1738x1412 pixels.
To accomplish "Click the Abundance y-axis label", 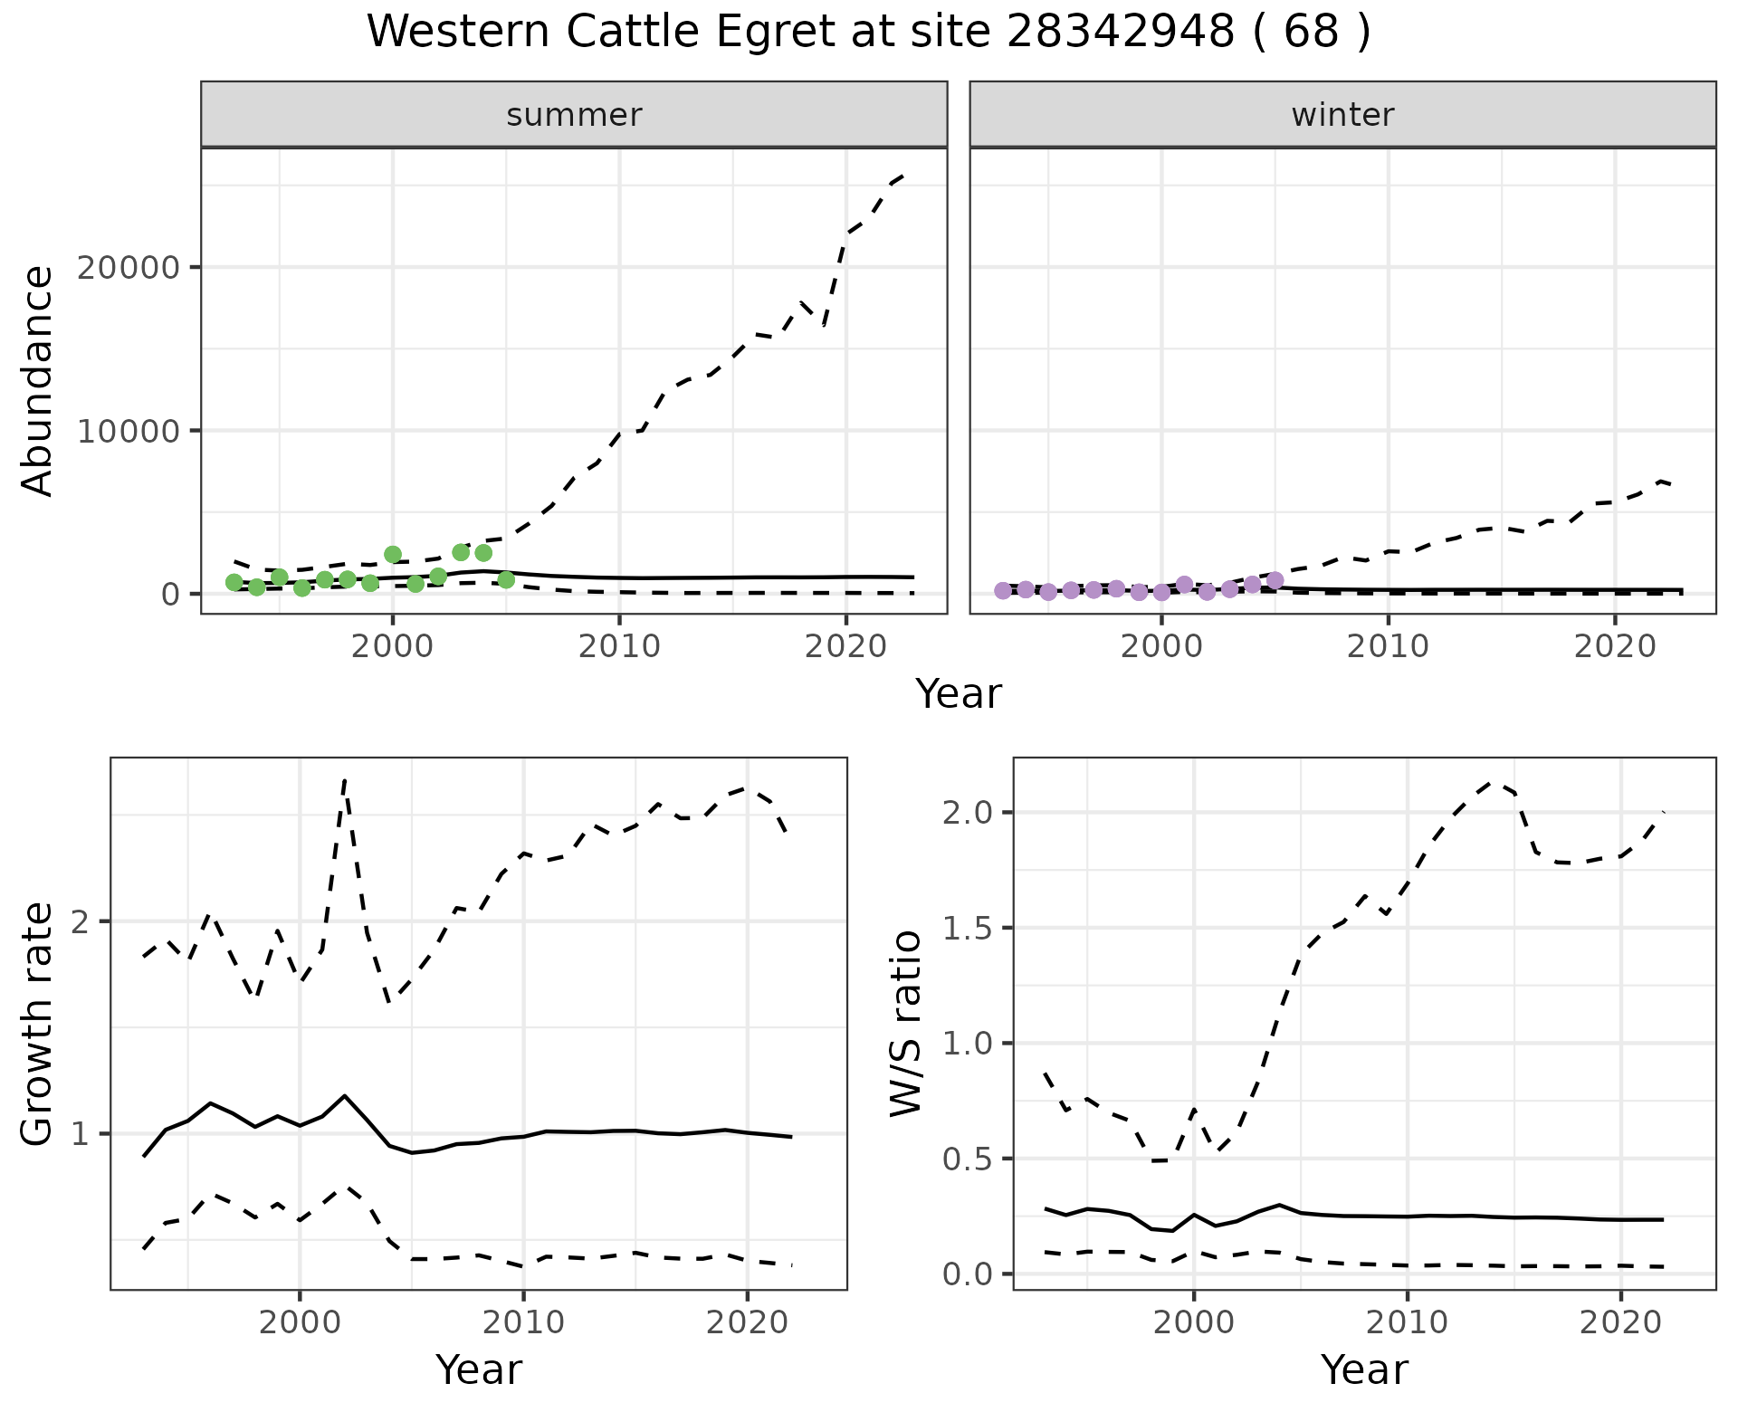I will click(x=38, y=381).
